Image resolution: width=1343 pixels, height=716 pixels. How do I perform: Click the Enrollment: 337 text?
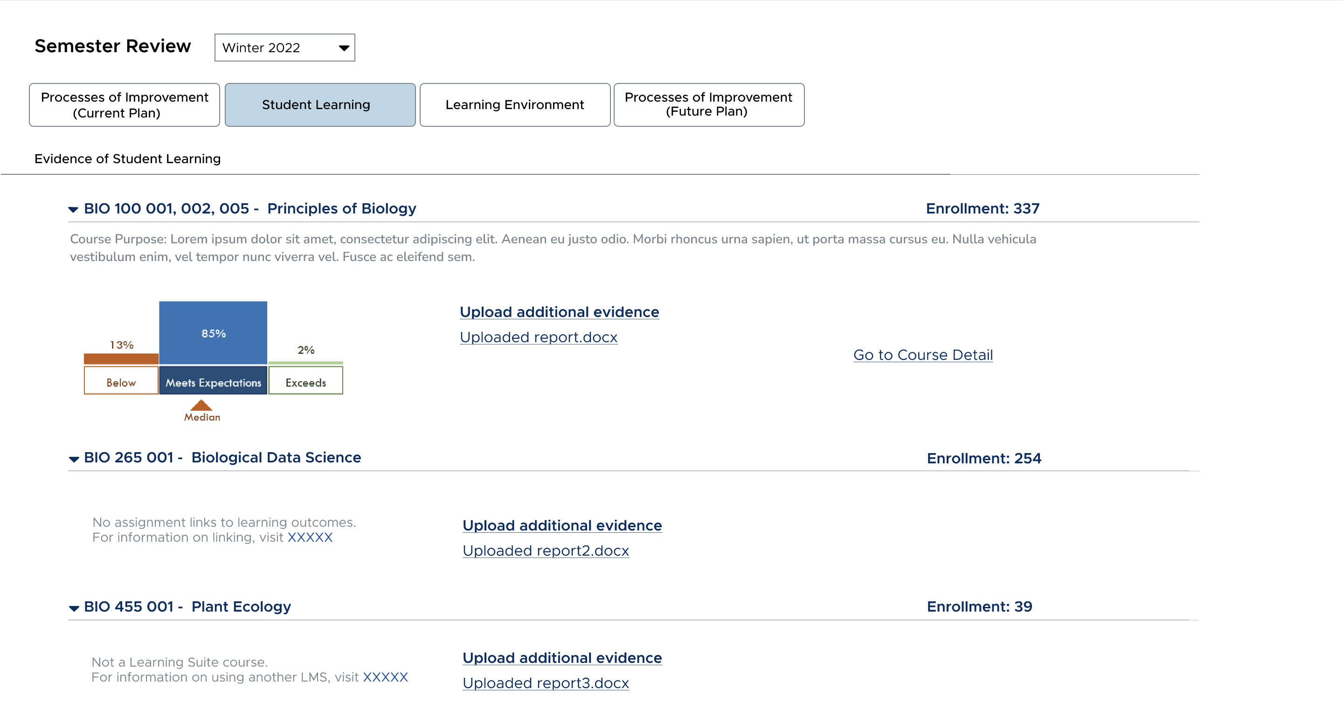[x=983, y=208]
